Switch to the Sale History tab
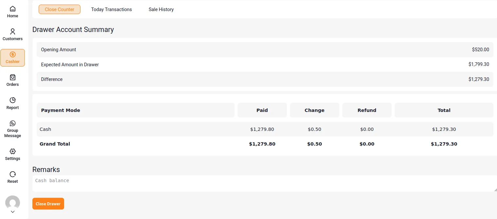Viewport: 497px width, 219px height. [161, 9]
